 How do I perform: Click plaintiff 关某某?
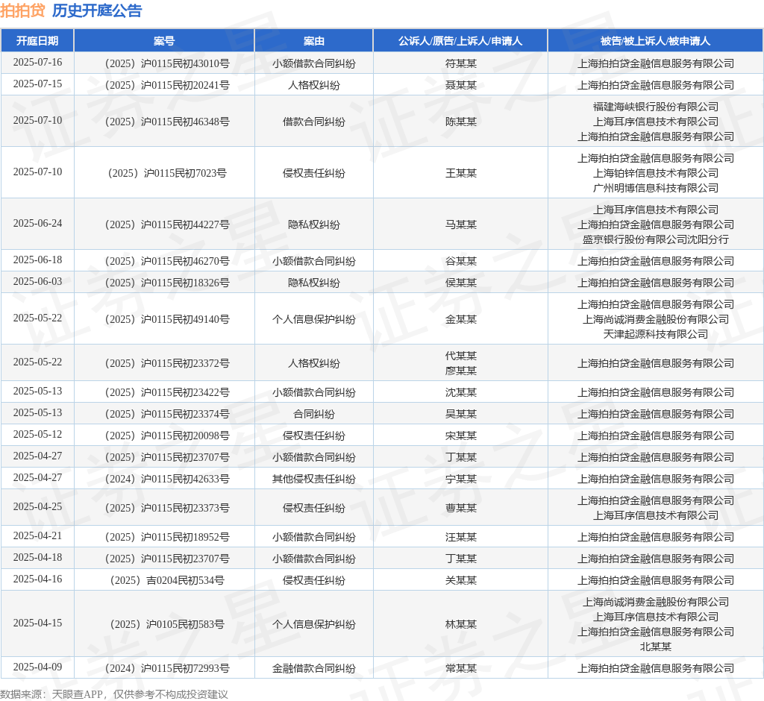tap(461, 580)
